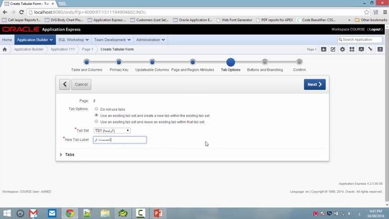This screenshot has width=389, height=219.
Task: Expand the bookmarks overflow chevron
Action: pos(349,20)
